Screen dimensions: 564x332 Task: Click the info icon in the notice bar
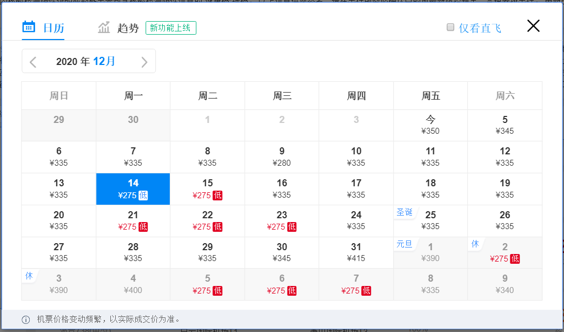point(26,320)
